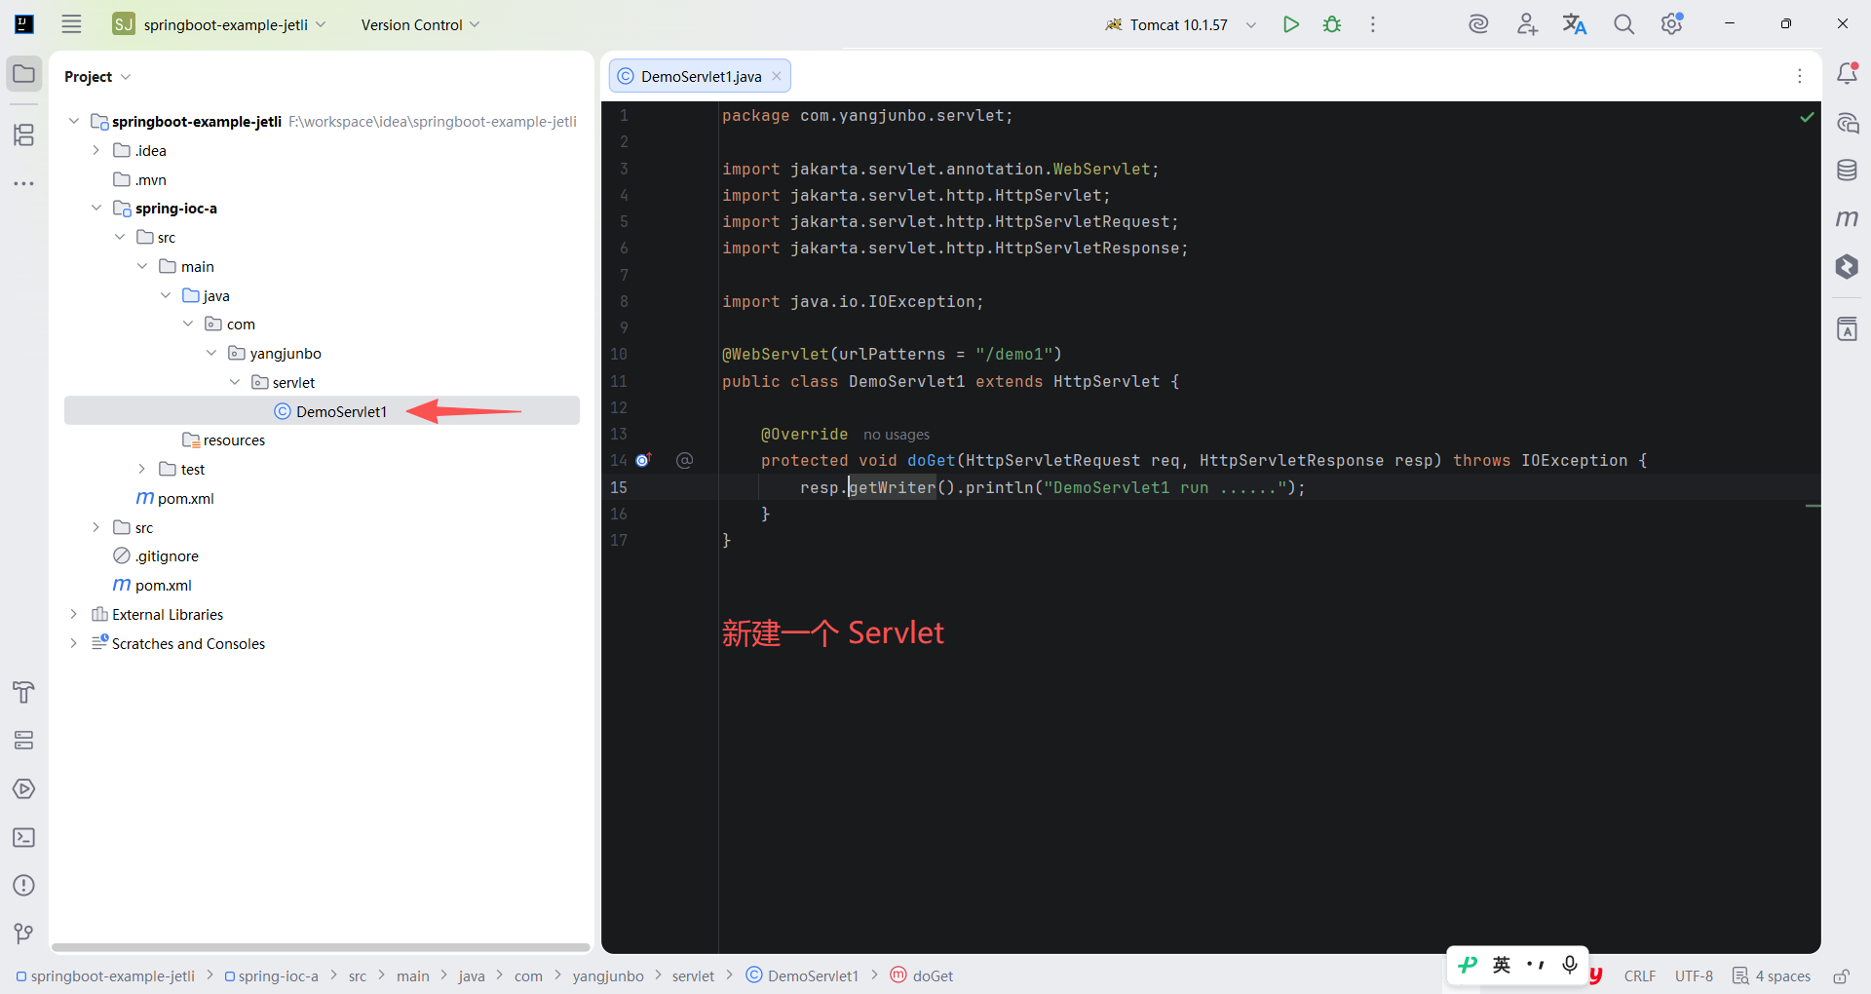Open the Database tool window

point(1847,171)
